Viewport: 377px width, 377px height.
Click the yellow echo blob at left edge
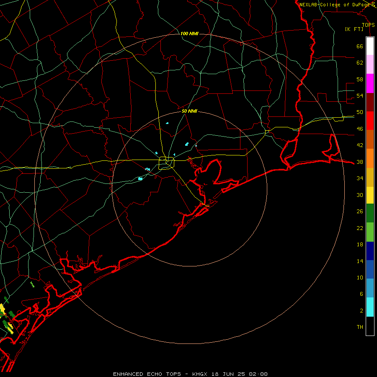(x=2, y=309)
